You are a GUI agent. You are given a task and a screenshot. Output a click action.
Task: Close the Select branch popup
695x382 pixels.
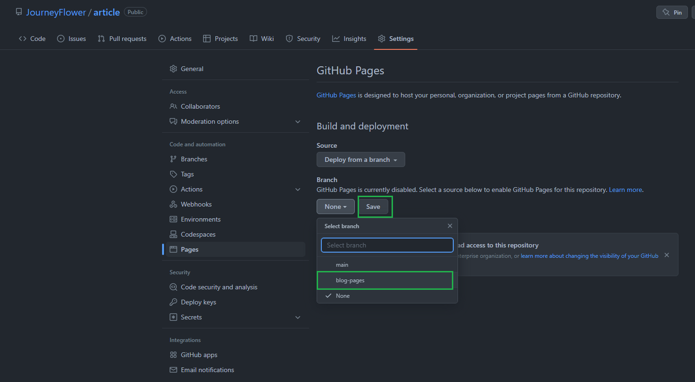(450, 226)
